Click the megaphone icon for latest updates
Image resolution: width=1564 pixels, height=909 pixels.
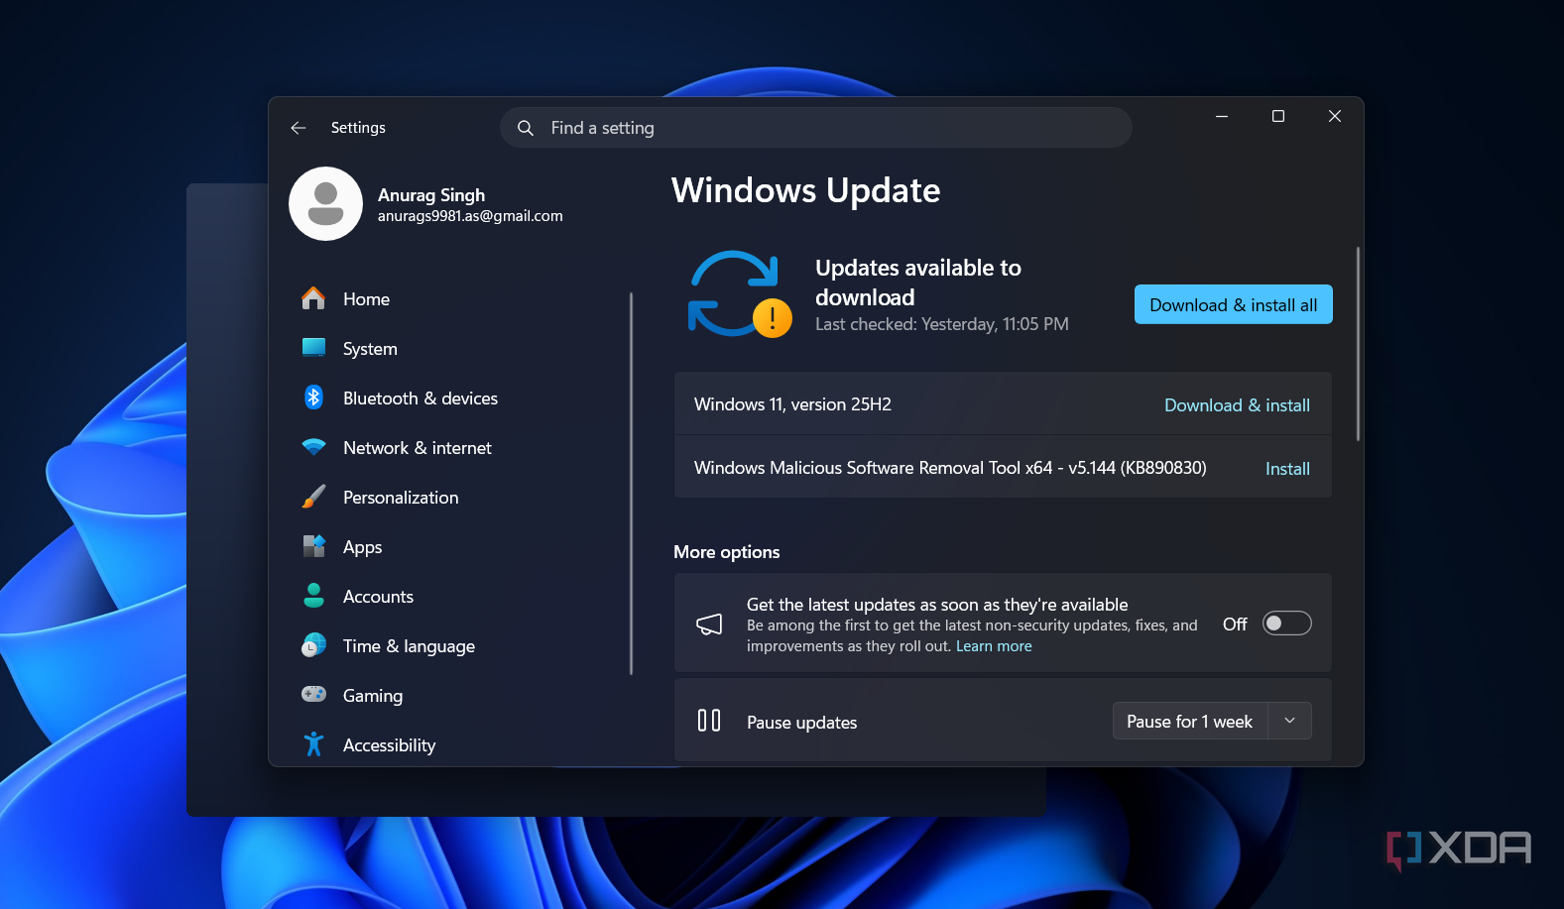tap(709, 624)
